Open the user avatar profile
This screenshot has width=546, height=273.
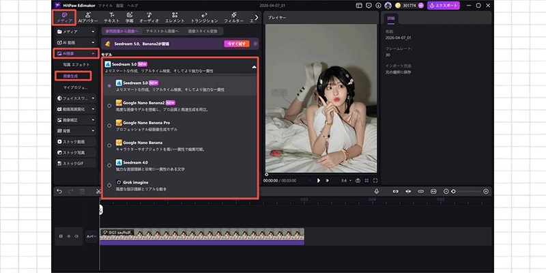[388, 5]
